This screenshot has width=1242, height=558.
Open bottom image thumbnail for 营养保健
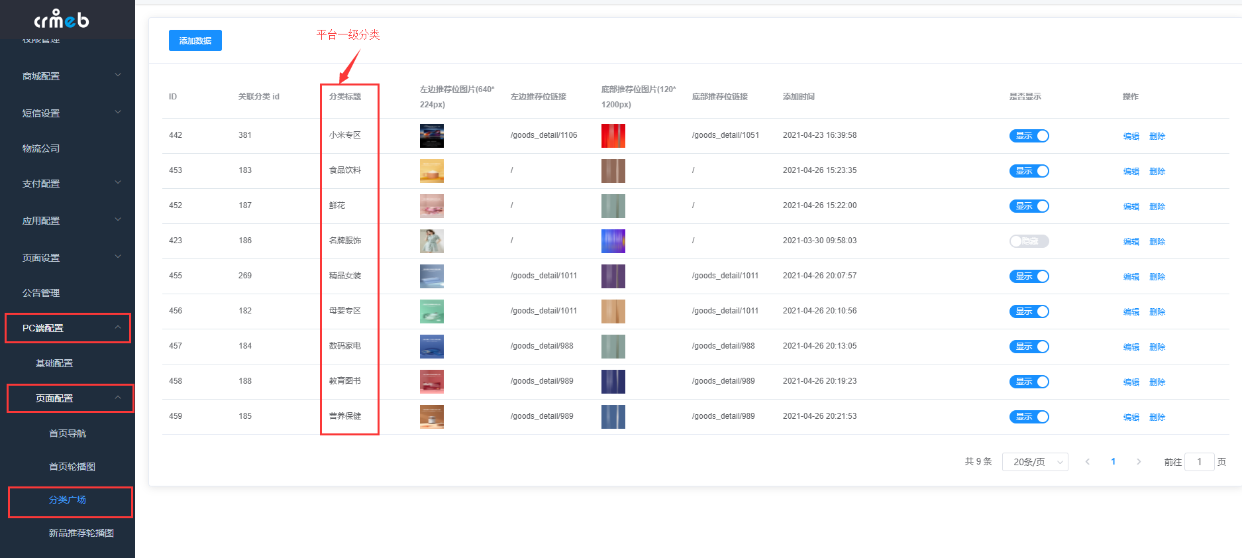click(613, 417)
